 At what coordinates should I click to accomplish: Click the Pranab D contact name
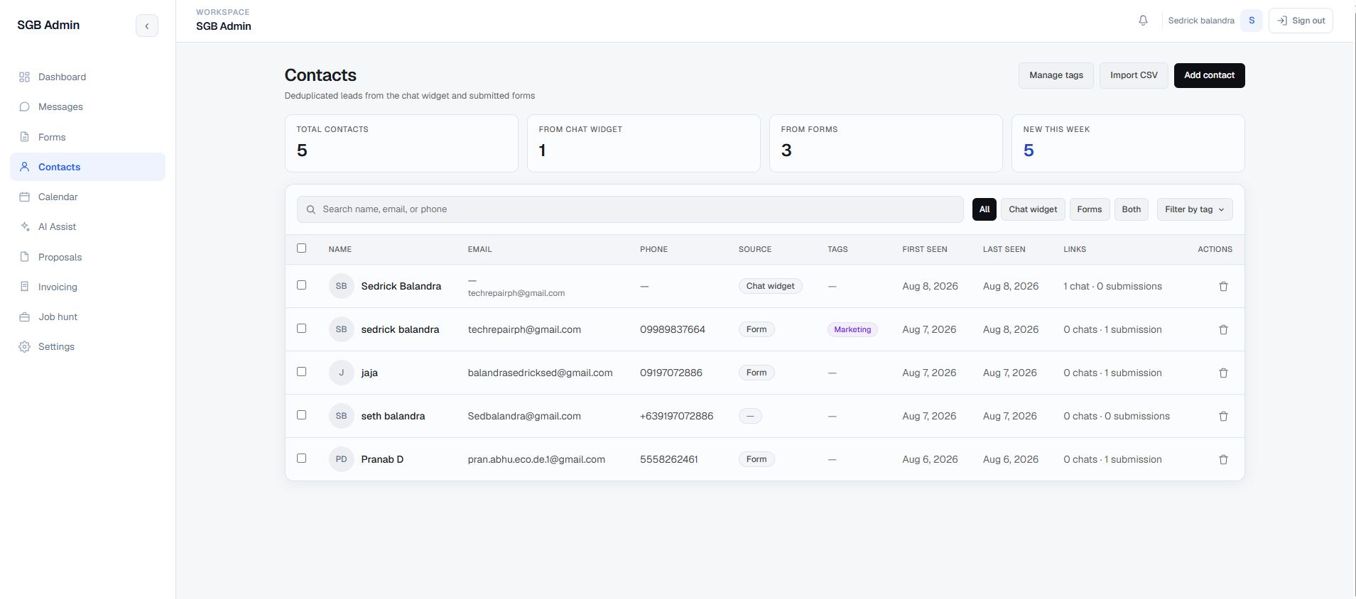pos(382,459)
